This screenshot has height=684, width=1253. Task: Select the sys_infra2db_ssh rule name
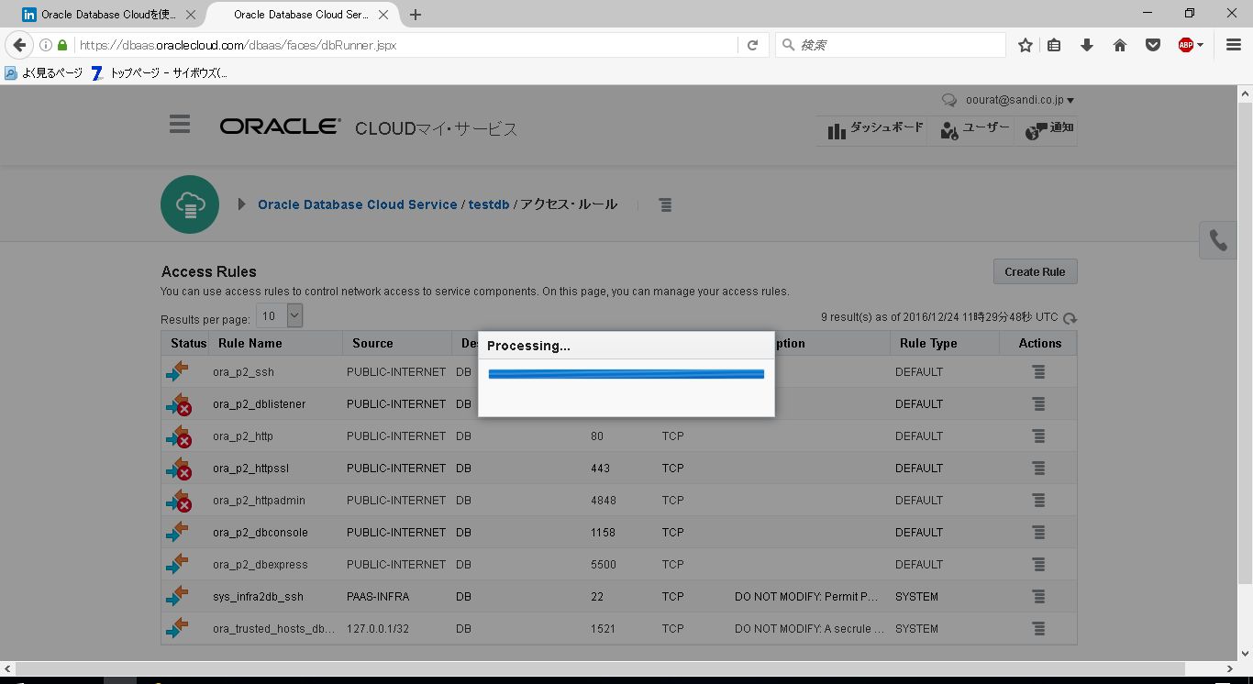pyautogui.click(x=258, y=597)
